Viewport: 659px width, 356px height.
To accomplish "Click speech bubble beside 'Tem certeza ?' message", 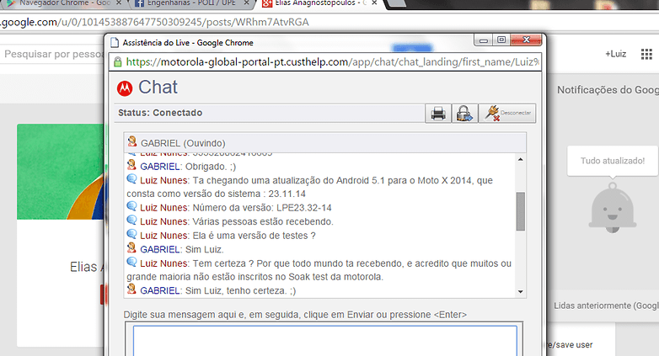I will tap(131, 262).
